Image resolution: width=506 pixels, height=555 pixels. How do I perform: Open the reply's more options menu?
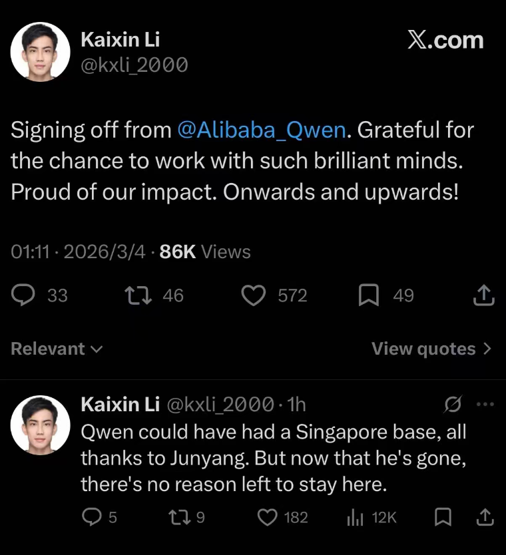point(487,404)
